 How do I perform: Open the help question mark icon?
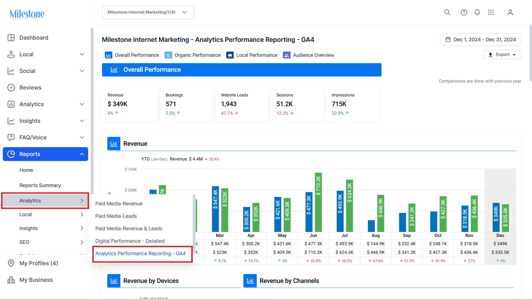click(x=464, y=12)
